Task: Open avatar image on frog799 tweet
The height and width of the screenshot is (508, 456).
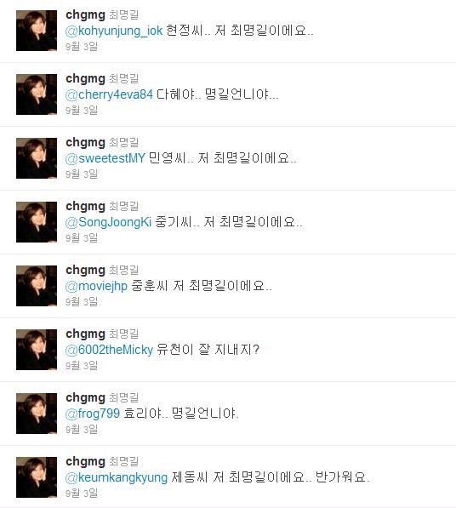Action: click(x=37, y=414)
